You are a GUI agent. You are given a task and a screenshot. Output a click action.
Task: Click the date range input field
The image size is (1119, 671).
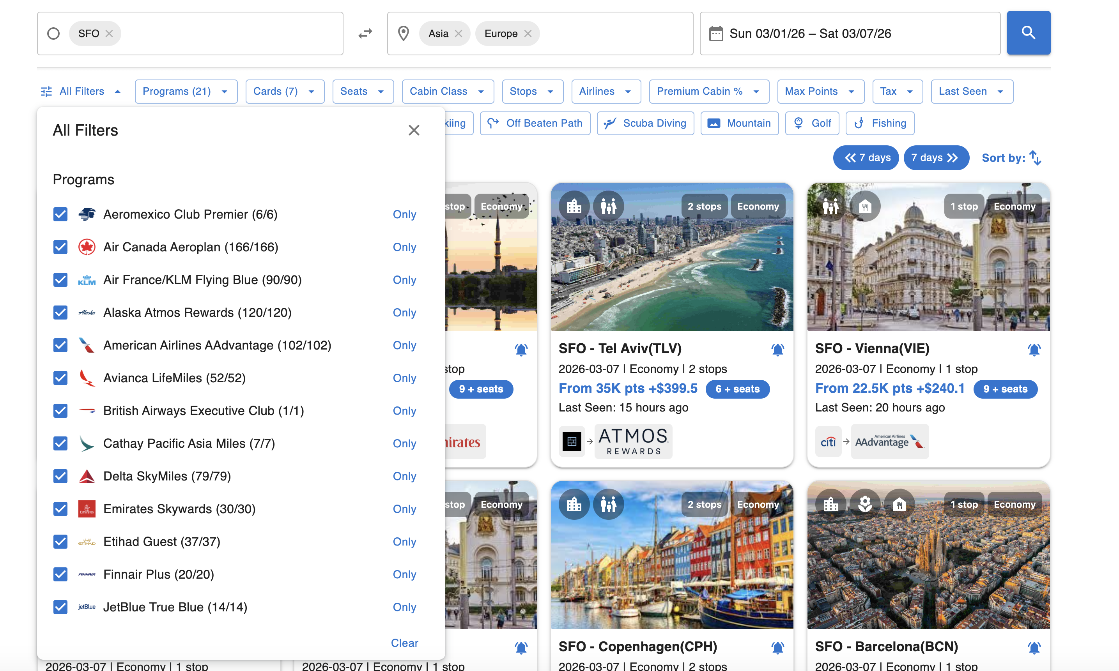pyautogui.click(x=850, y=34)
